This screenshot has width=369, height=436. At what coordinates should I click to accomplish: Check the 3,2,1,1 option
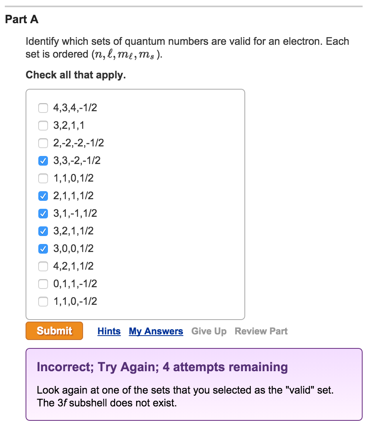click(x=43, y=126)
